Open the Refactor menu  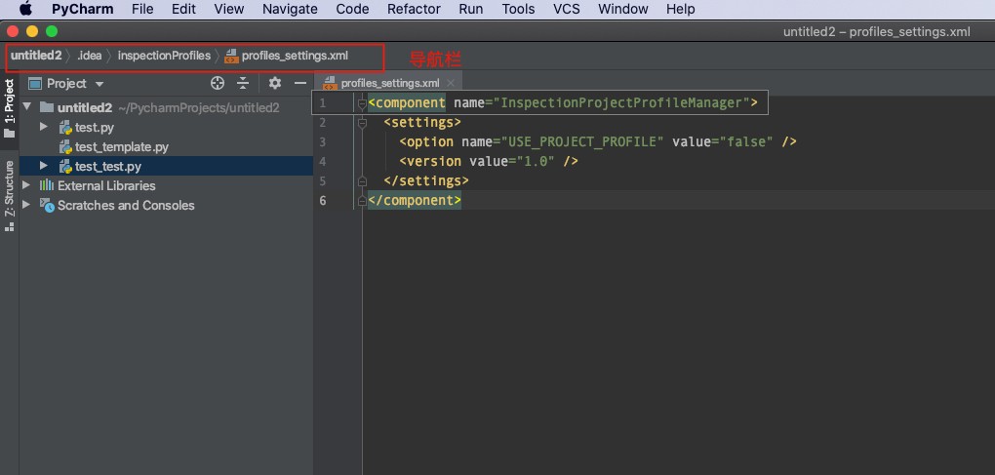(414, 9)
